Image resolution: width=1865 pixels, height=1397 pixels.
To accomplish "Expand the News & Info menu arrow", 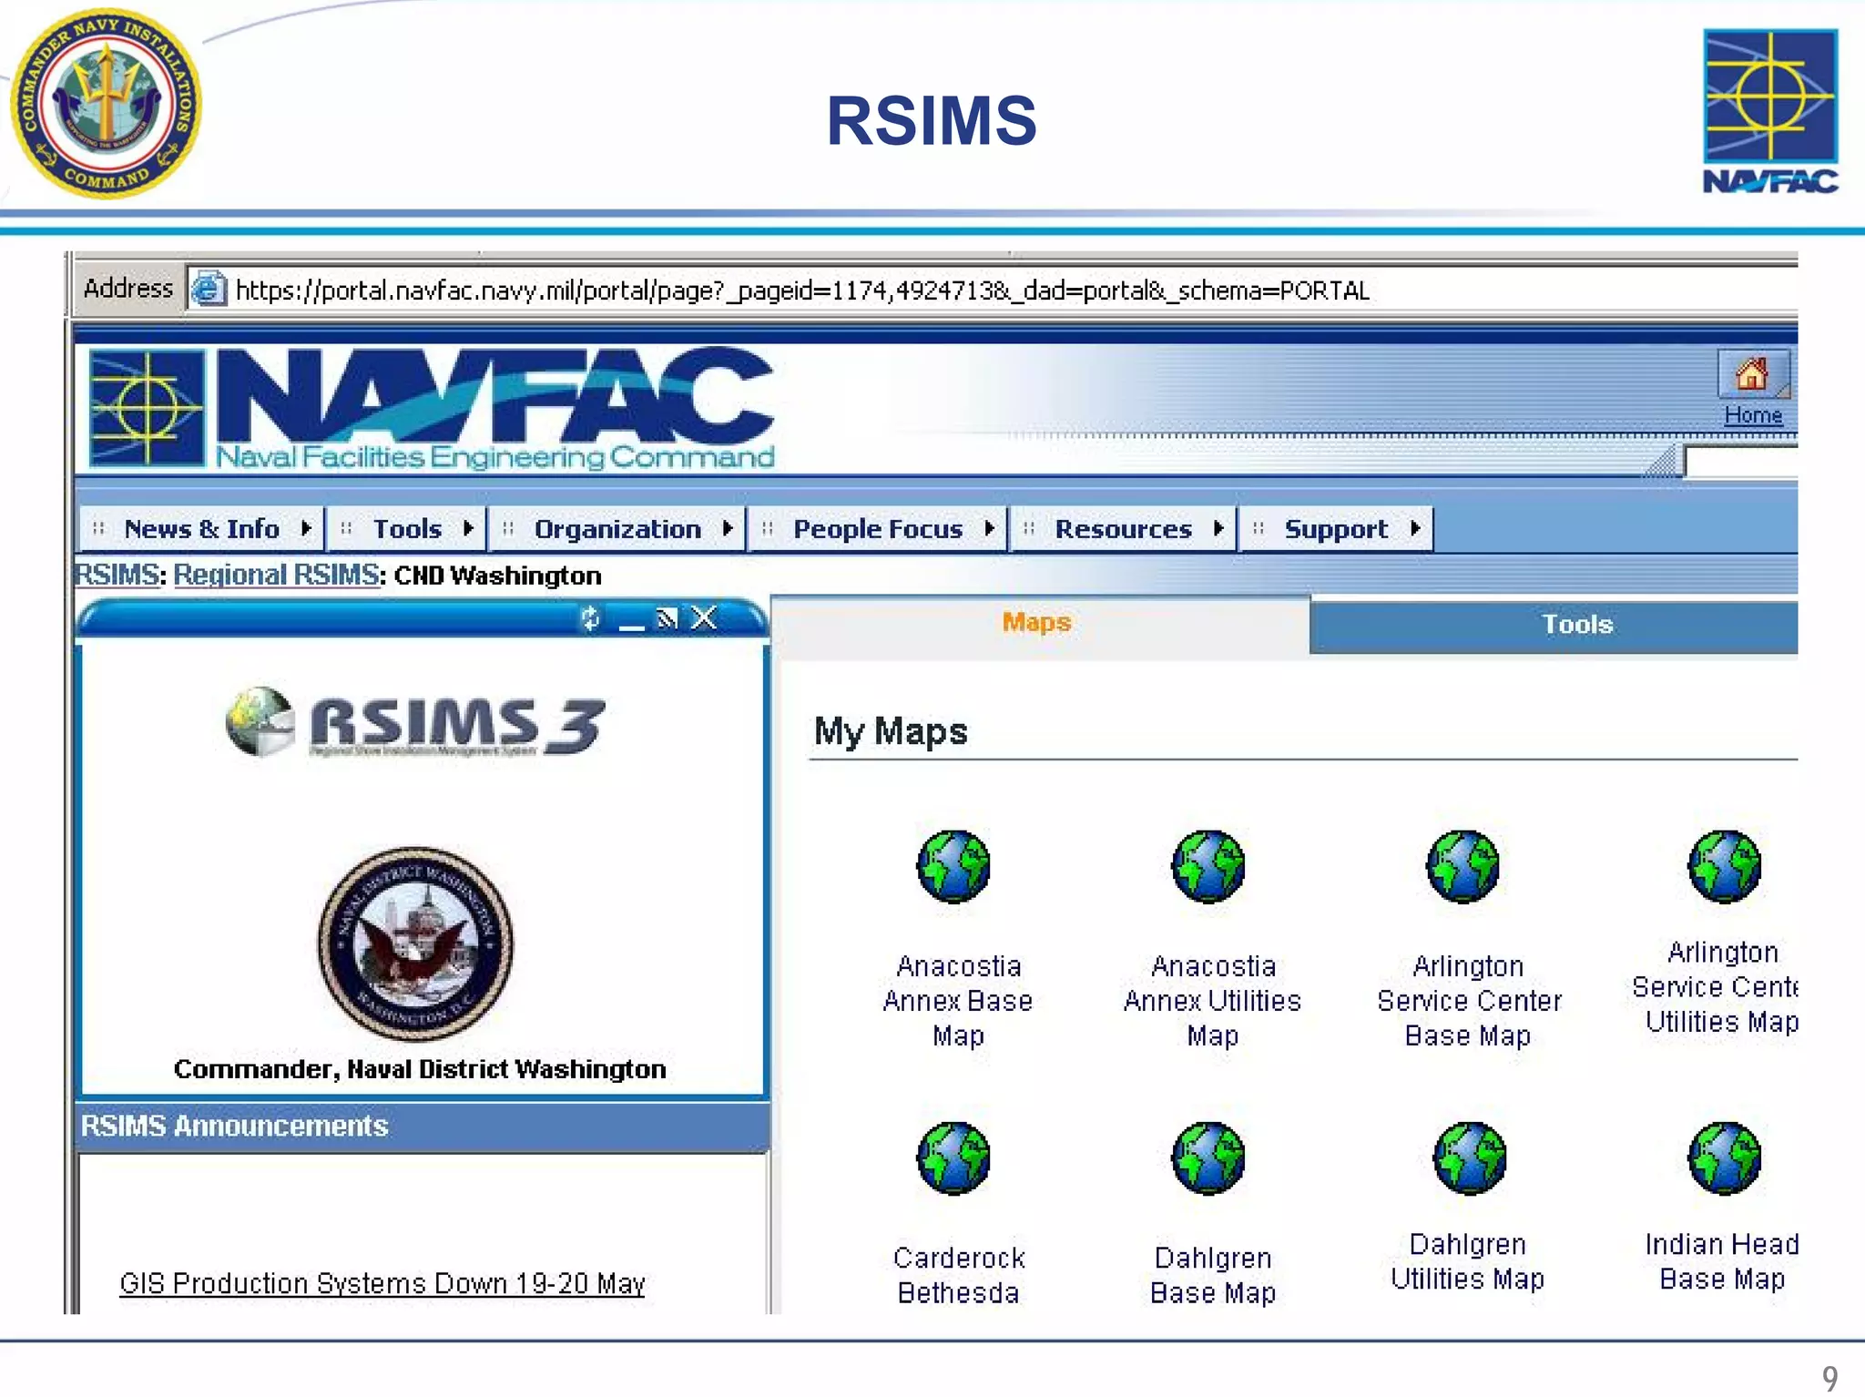I will tap(307, 528).
